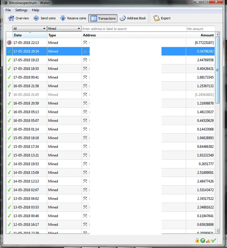Open the Receive coins page
The image size is (227, 248).
click(73, 18)
